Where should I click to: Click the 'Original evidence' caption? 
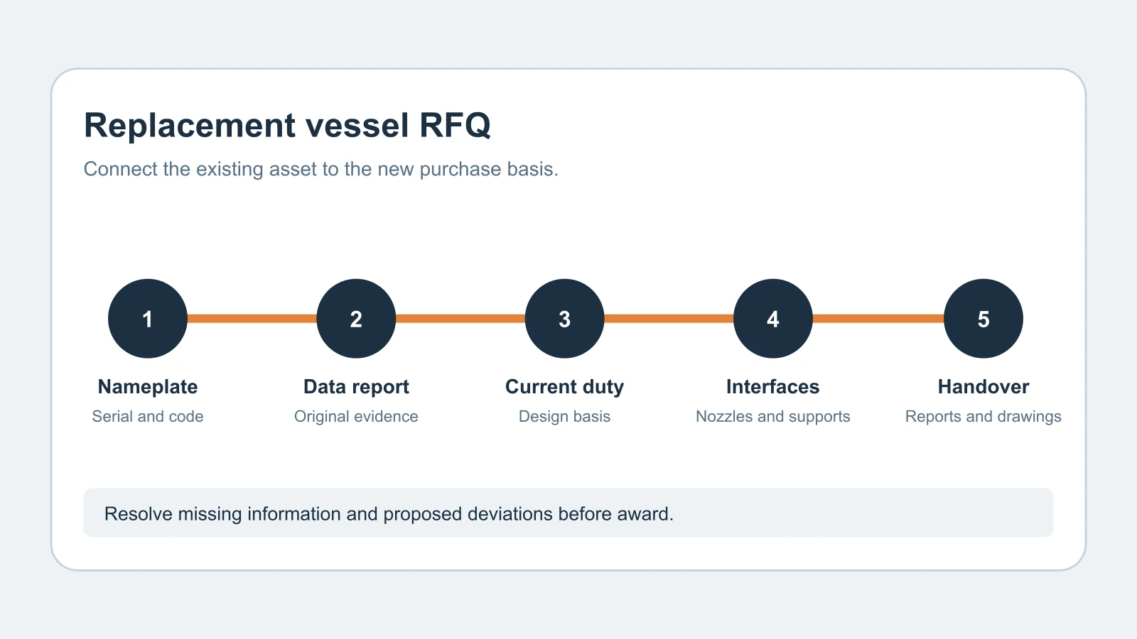pos(356,417)
